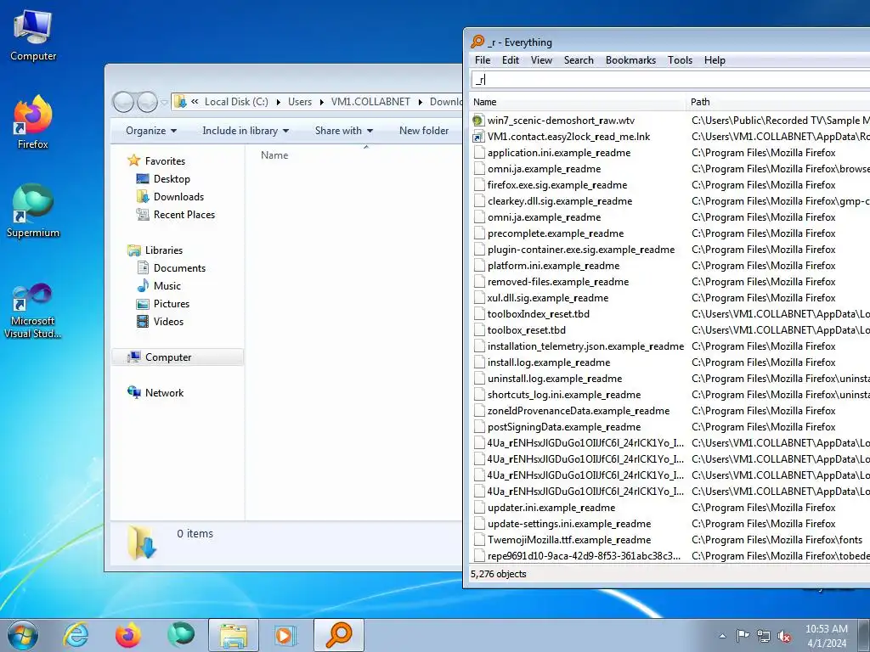Click VM1.COLLABNET in the address bar
The width and height of the screenshot is (870, 652).
coord(370,102)
